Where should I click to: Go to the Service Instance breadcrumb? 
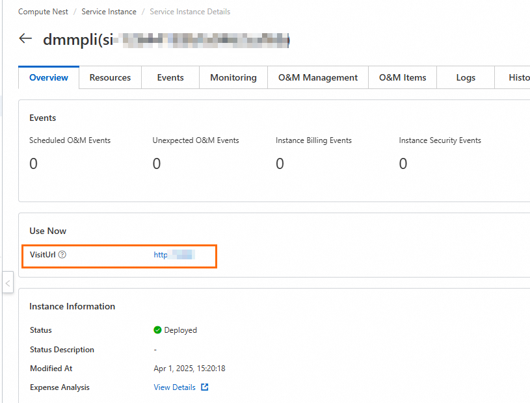pos(109,12)
